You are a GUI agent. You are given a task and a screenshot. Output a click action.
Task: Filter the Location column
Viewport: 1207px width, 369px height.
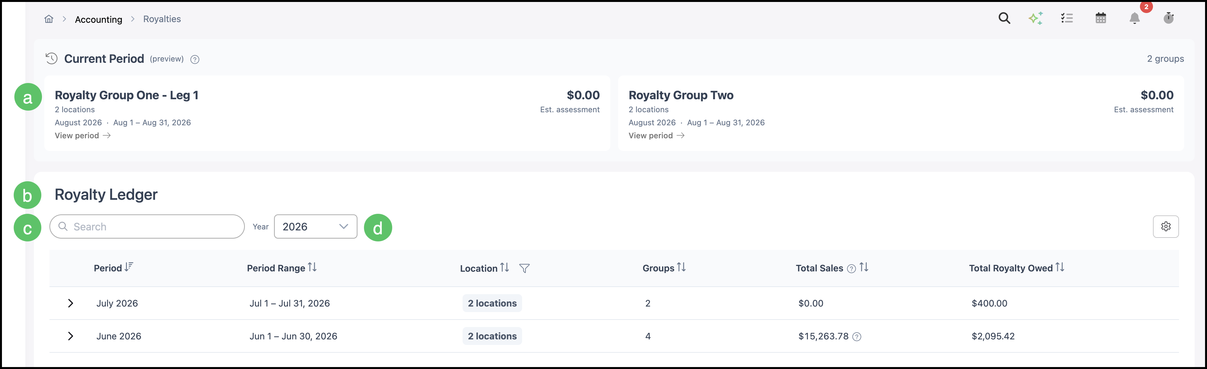[524, 268]
